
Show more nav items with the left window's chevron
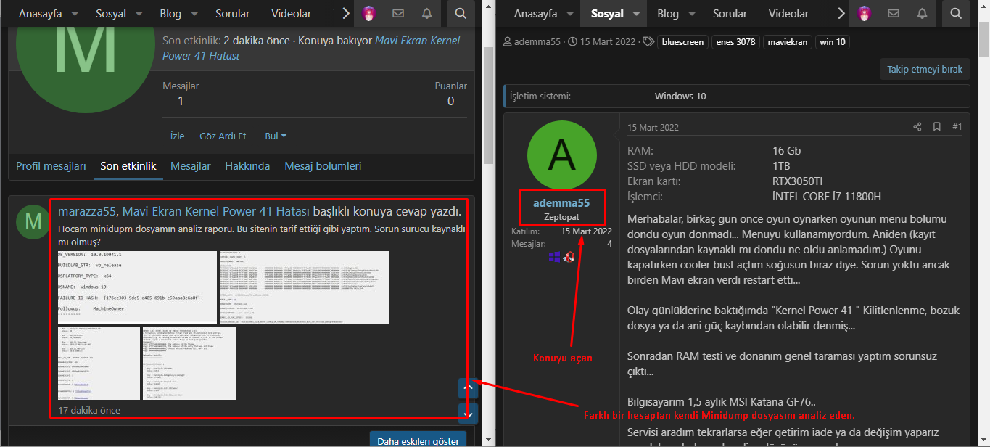click(346, 13)
